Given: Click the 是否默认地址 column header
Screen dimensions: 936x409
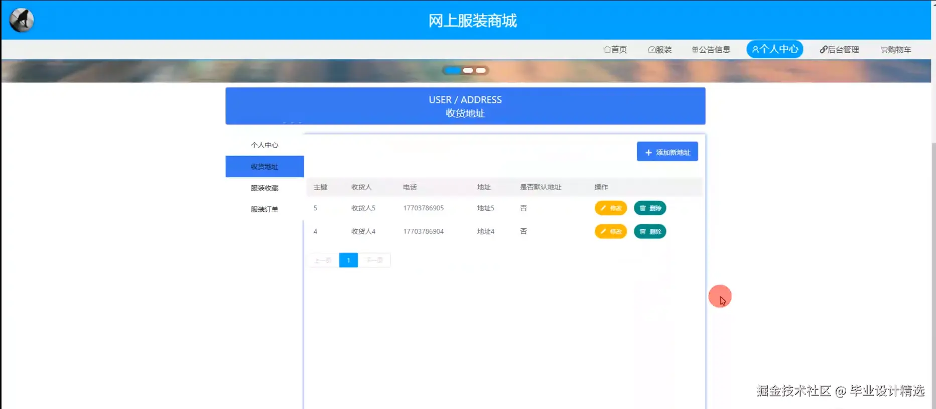Looking at the screenshot, I should click(541, 187).
